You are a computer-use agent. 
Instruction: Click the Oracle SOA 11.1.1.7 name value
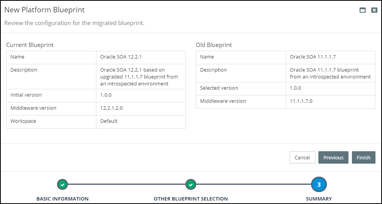[313, 57]
